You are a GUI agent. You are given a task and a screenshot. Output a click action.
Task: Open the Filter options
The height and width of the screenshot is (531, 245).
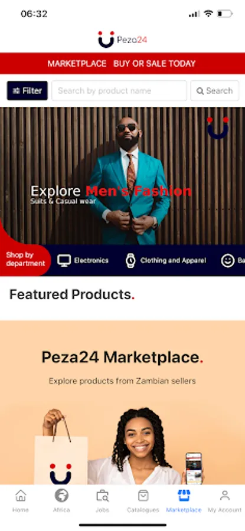[27, 91]
